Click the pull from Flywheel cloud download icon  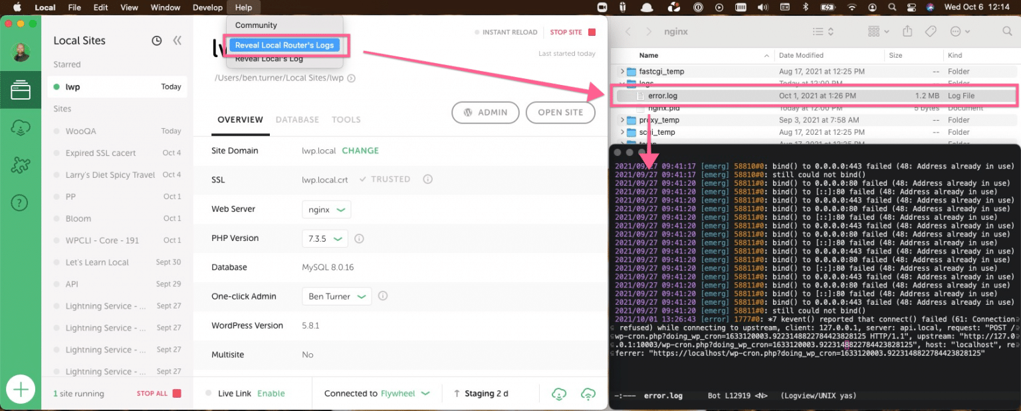[x=559, y=394]
